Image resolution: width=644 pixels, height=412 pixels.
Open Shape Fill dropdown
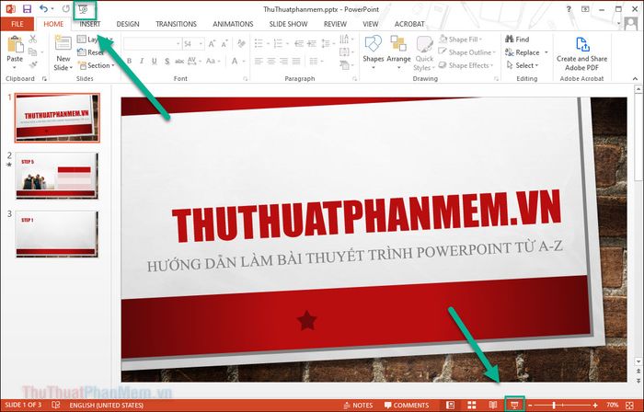point(461,40)
